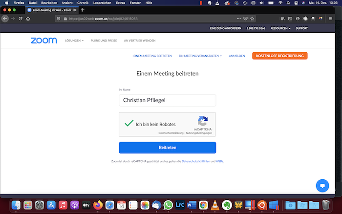
Task: Click the Zoom logo
Action: pos(44,41)
